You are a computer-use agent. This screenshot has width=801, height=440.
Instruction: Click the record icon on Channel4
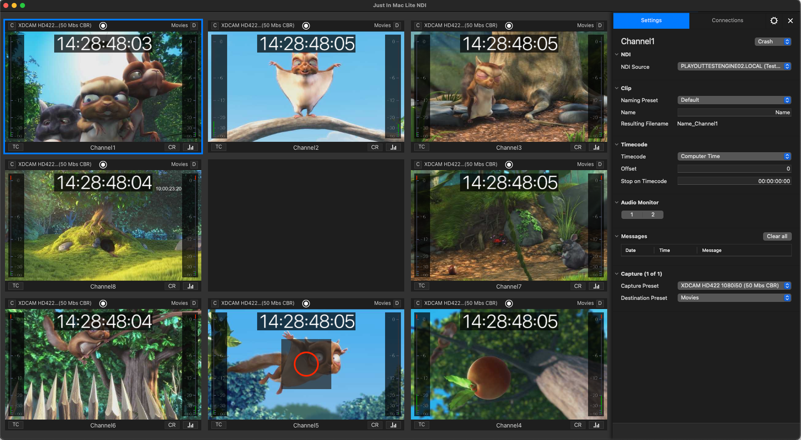click(509, 304)
